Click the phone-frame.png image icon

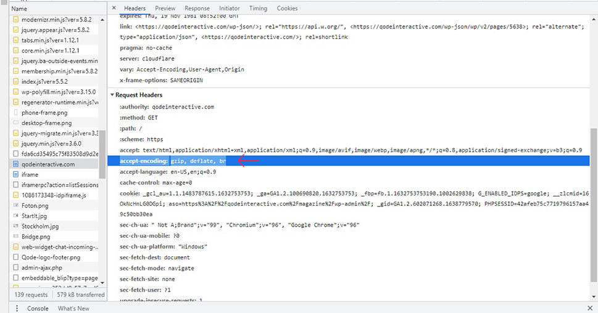point(15,112)
